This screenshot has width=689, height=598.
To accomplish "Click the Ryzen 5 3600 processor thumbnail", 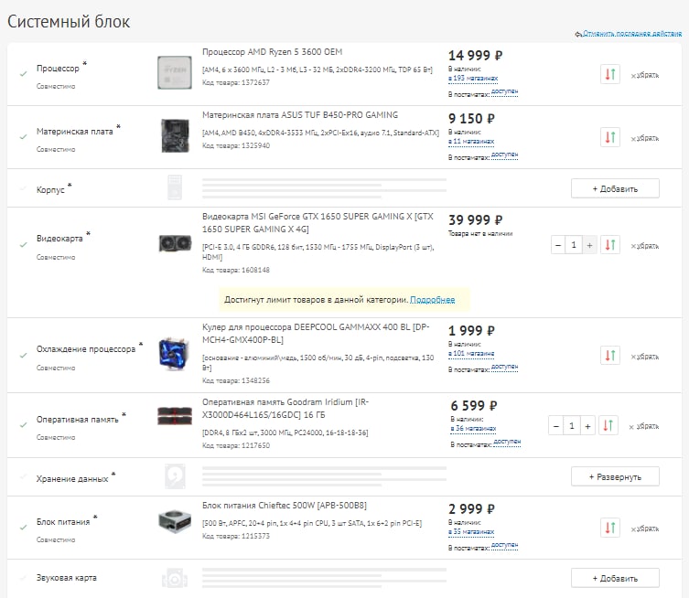I will [174, 72].
